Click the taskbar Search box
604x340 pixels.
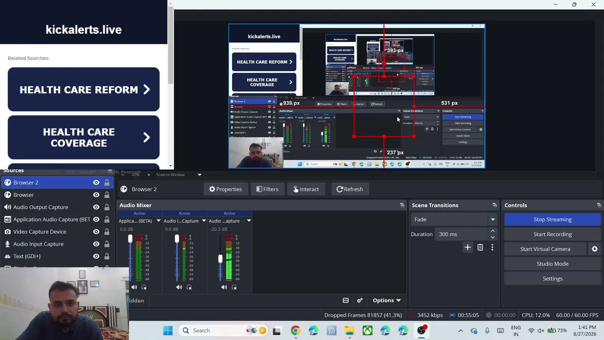tap(223, 331)
